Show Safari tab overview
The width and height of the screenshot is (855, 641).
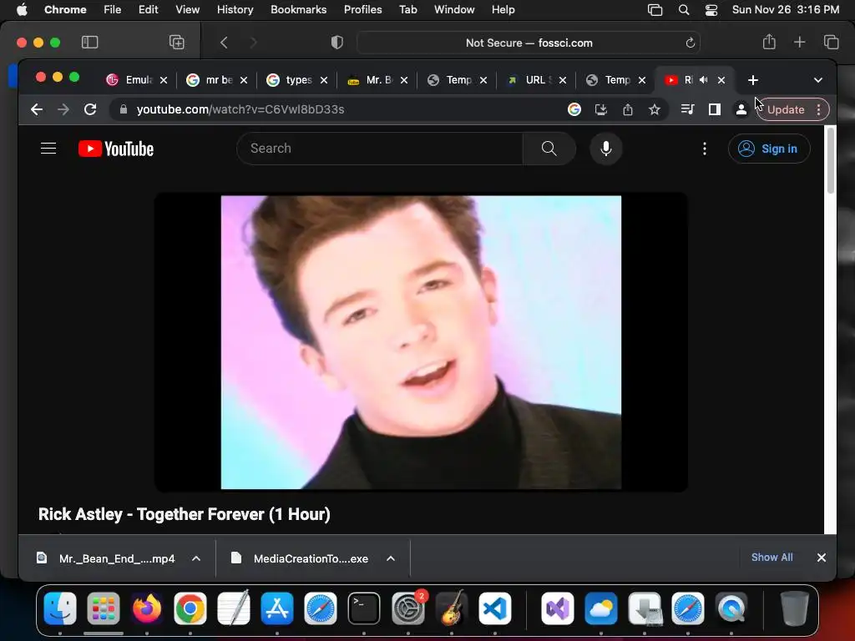coord(831,42)
